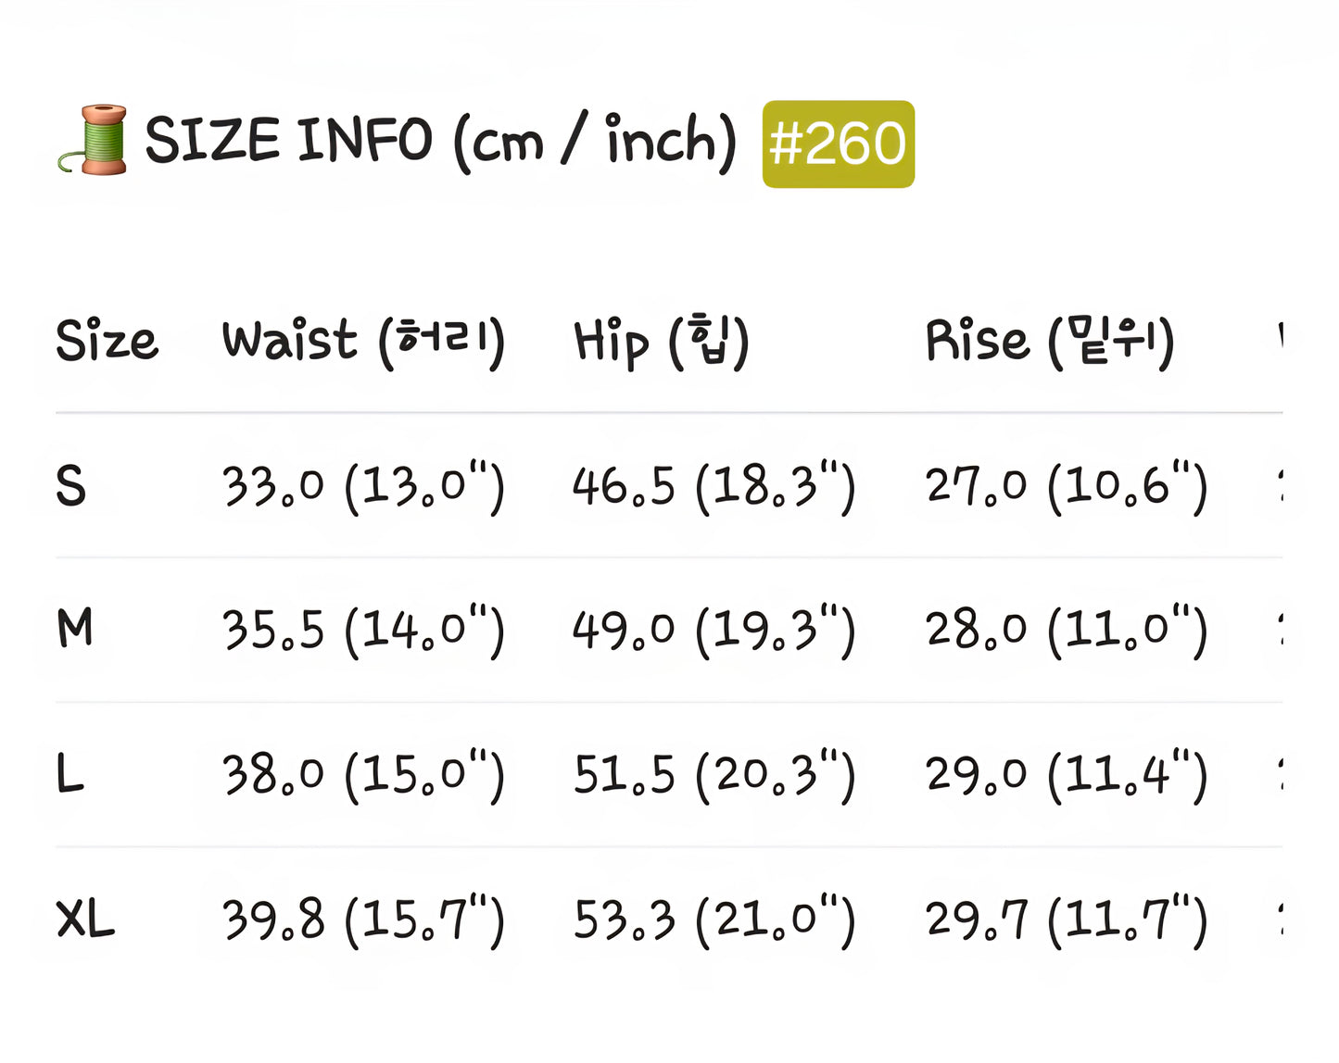
Task: Select waist value 39.8 (15.7")
Action: (363, 920)
